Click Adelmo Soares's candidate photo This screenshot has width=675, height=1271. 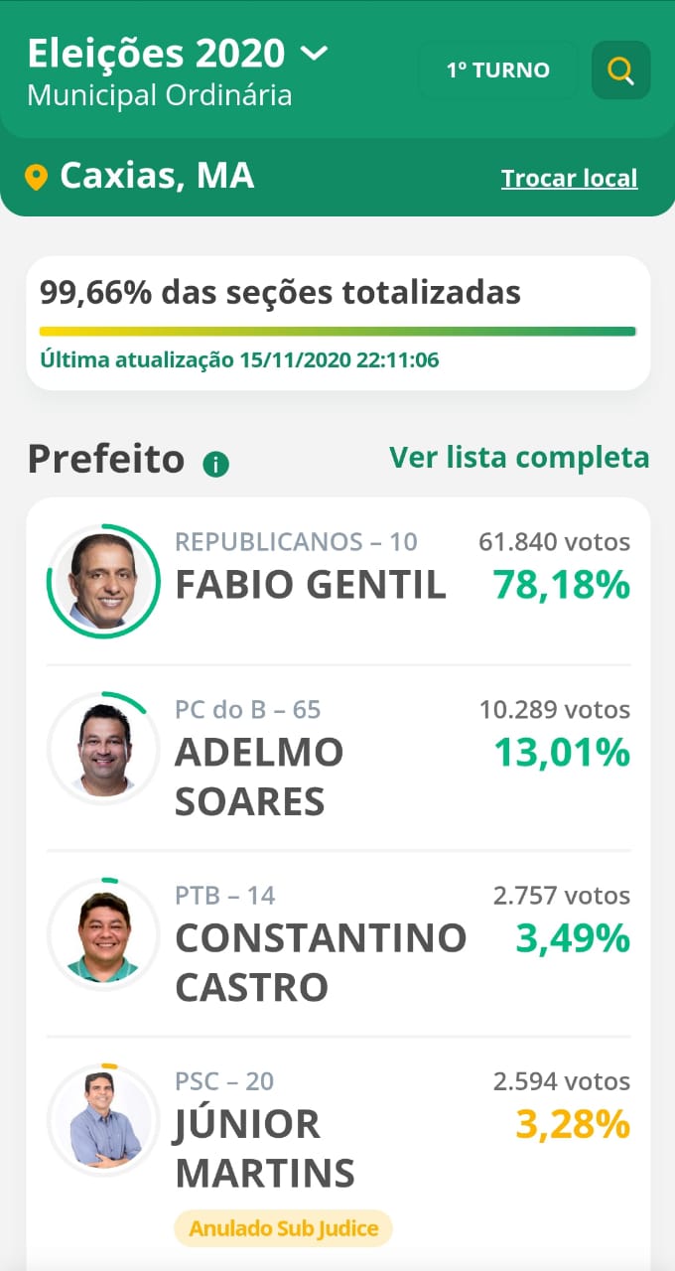point(103,749)
